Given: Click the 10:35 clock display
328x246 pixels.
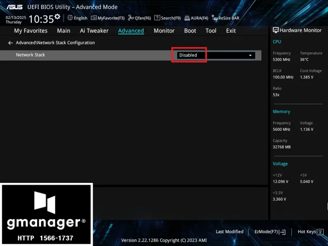Looking at the screenshot, I should [41, 19].
